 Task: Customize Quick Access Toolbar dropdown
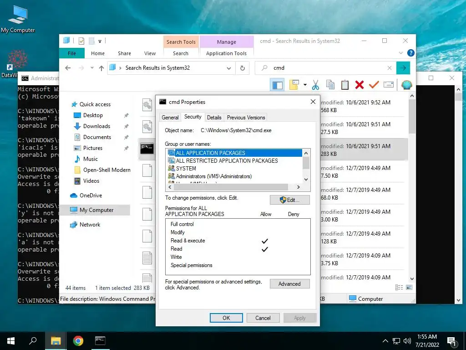tap(100, 41)
